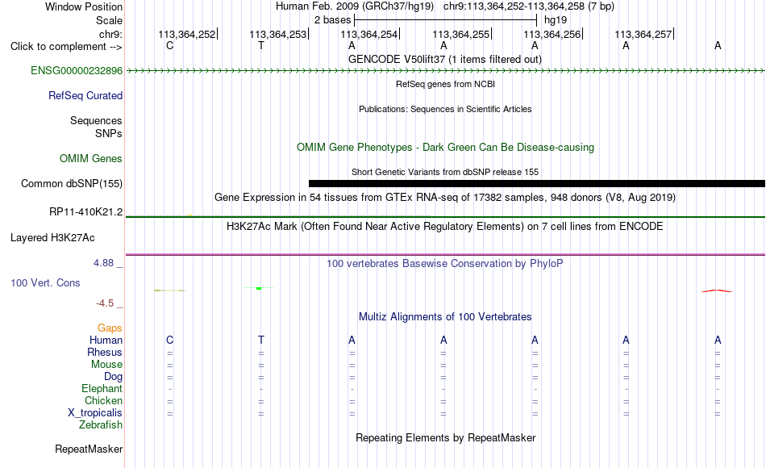Click the -4.5 PhyloP lower scale value
Screen dimensions: 766x468
pyautogui.click(x=105, y=303)
